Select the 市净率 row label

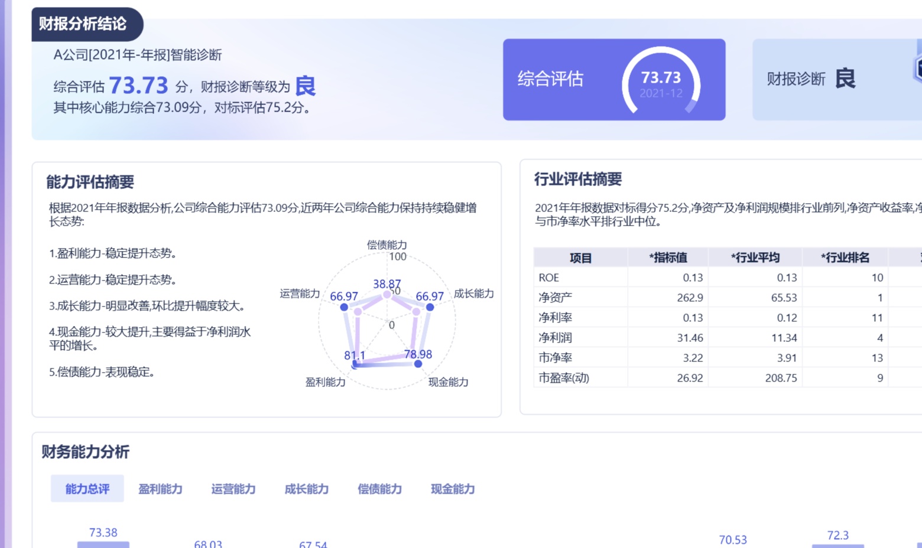click(x=555, y=358)
